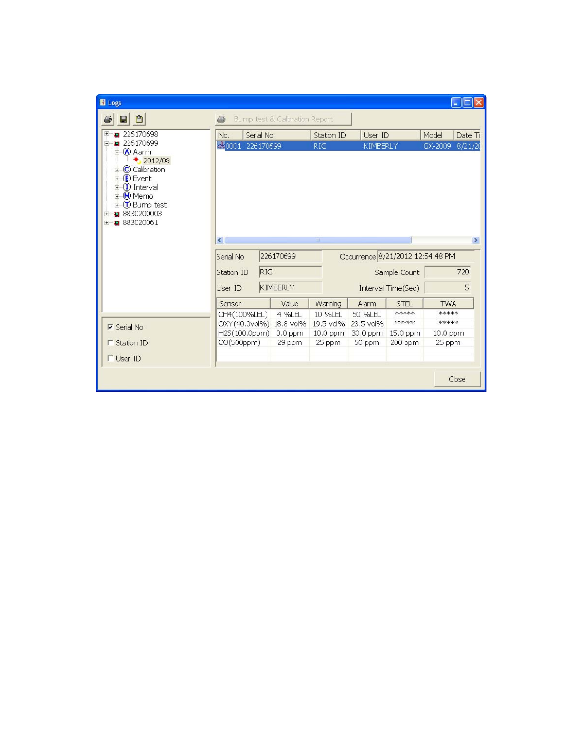The width and height of the screenshot is (583, 755).
Task: Click the scroll right arrow
Action: [x=475, y=240]
